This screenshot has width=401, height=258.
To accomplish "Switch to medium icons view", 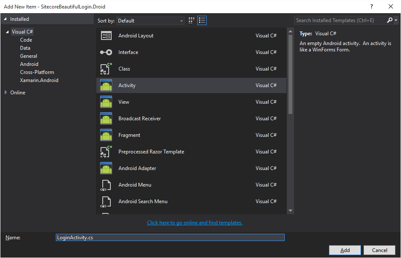I will [191, 20].
